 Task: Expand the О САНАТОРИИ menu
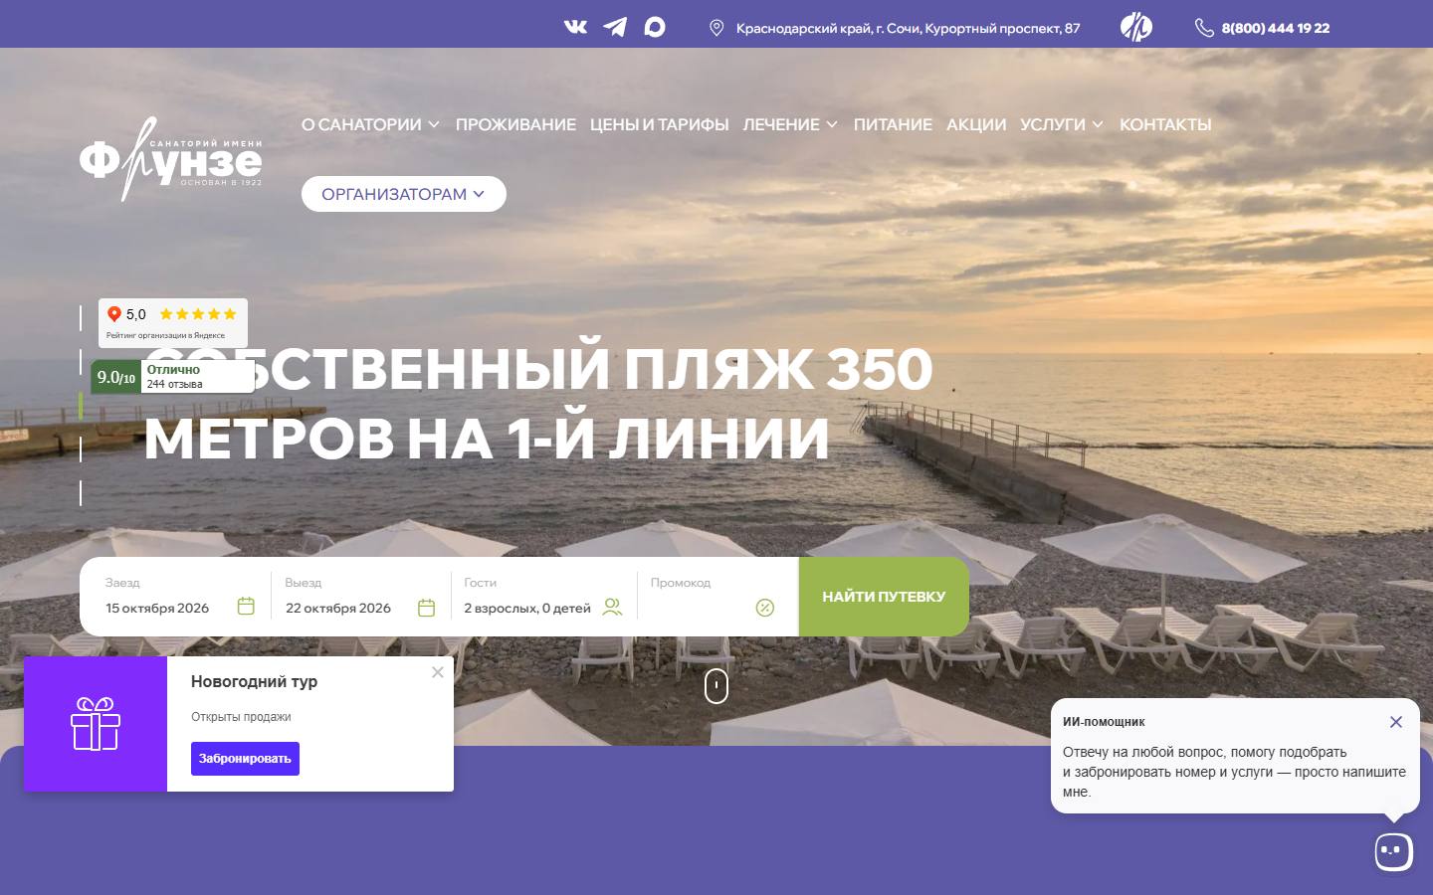point(370,124)
